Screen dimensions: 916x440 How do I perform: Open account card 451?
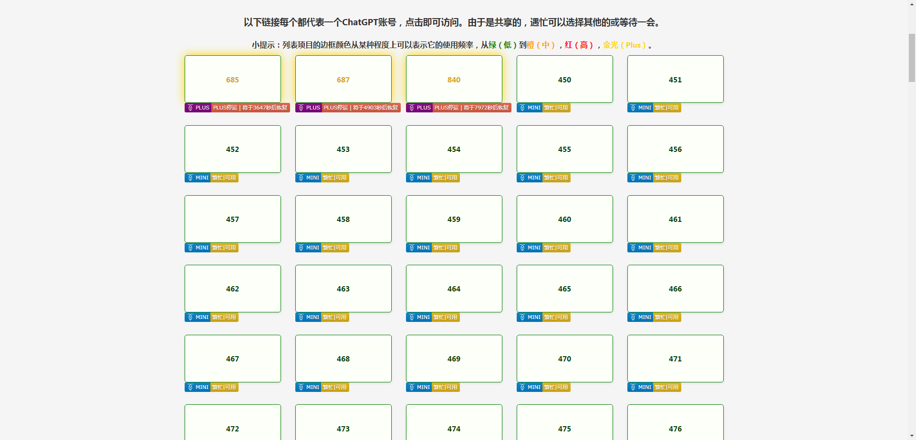tap(676, 79)
